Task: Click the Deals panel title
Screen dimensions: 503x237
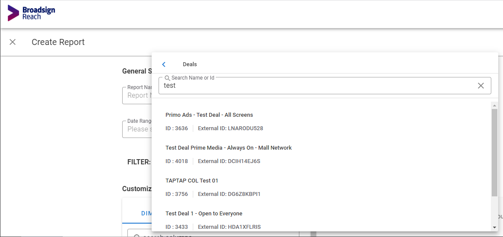Action: (190, 64)
